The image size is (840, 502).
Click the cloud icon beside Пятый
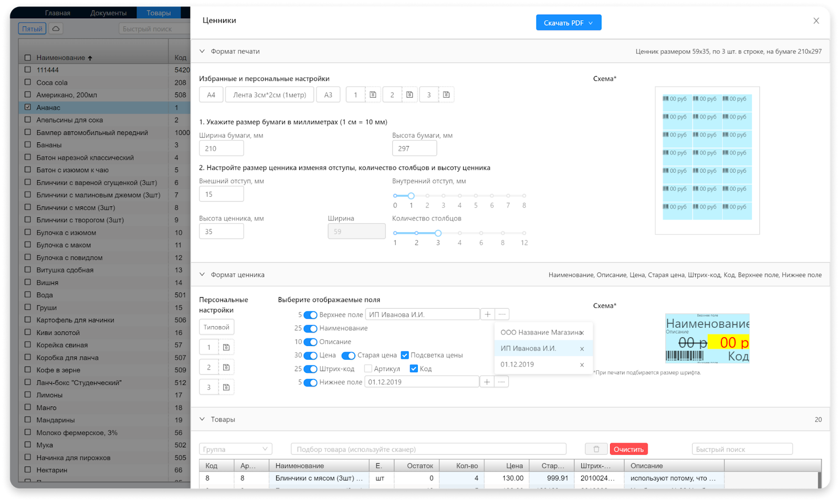click(56, 29)
